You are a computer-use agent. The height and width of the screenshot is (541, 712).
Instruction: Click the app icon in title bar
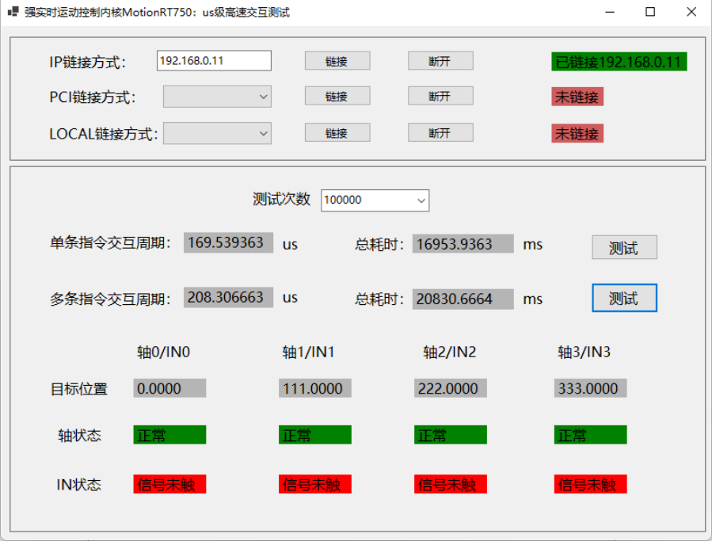coord(13,12)
